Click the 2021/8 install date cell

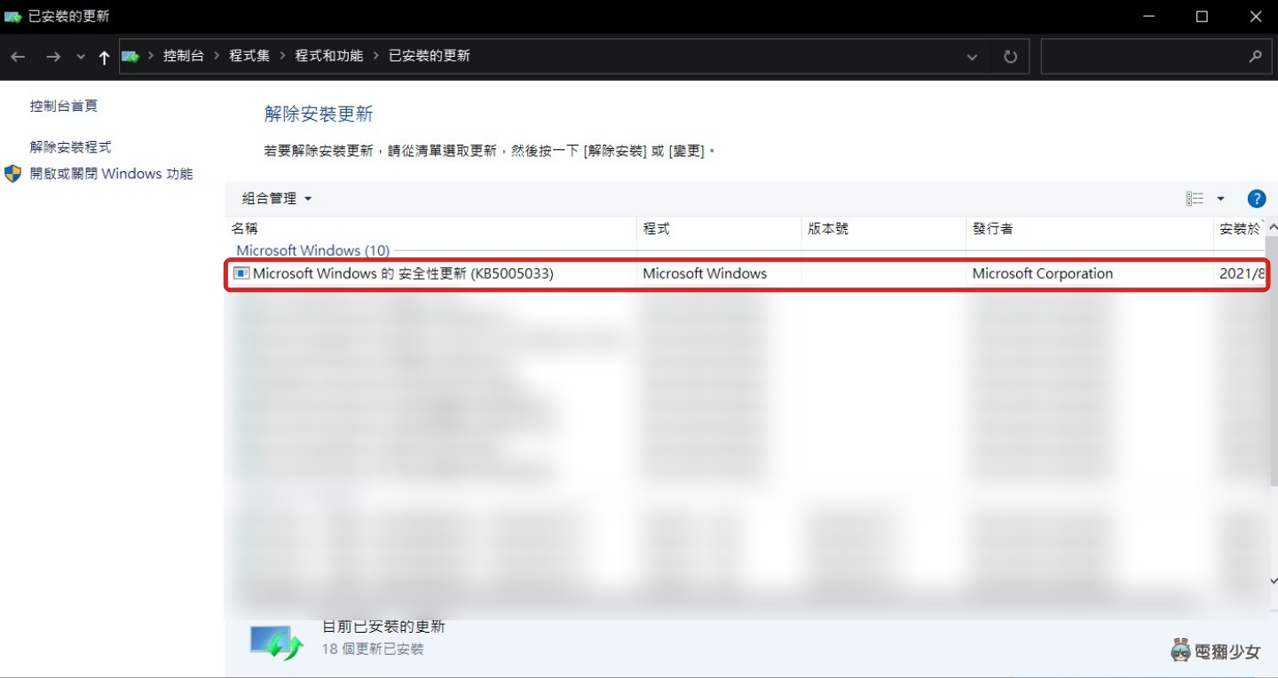[x=1242, y=273]
